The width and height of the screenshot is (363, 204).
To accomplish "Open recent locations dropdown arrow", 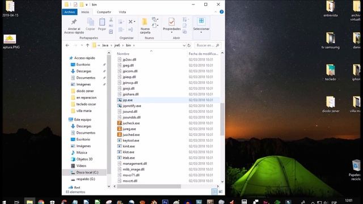I will coord(82,45).
